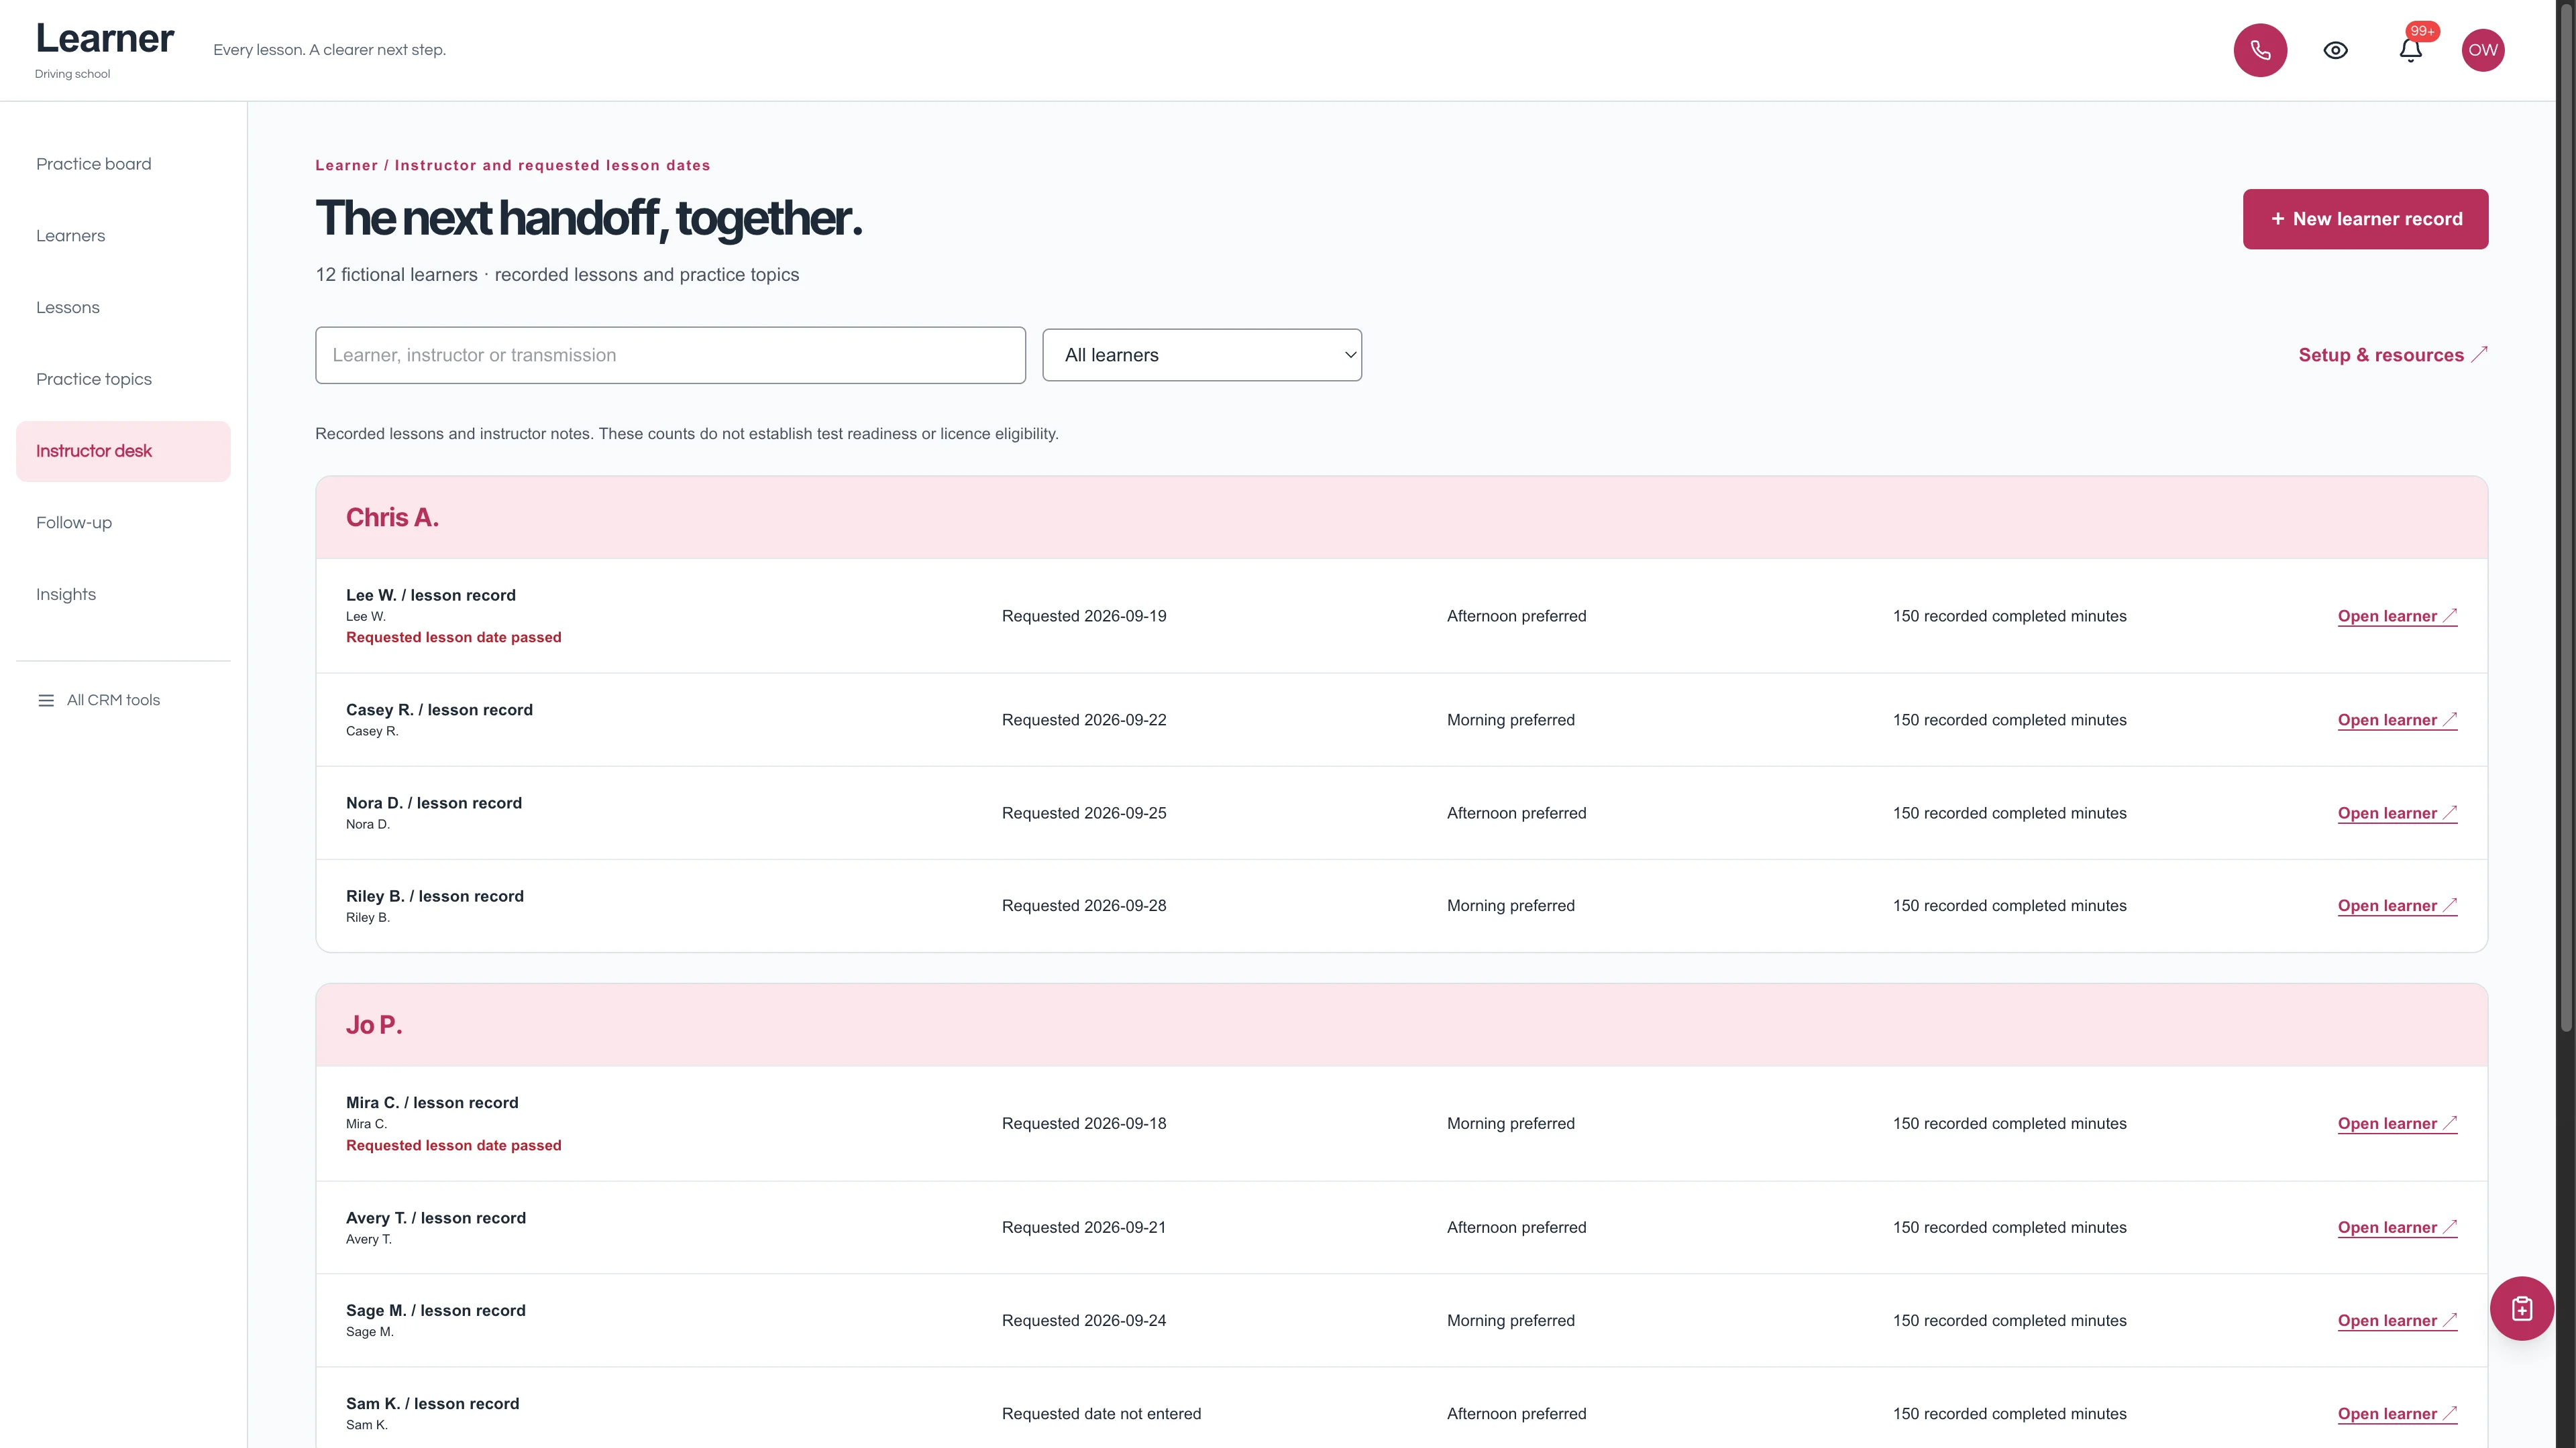This screenshot has height=1448, width=2576.
Task: Click the phone call icon button
Action: point(2260,50)
